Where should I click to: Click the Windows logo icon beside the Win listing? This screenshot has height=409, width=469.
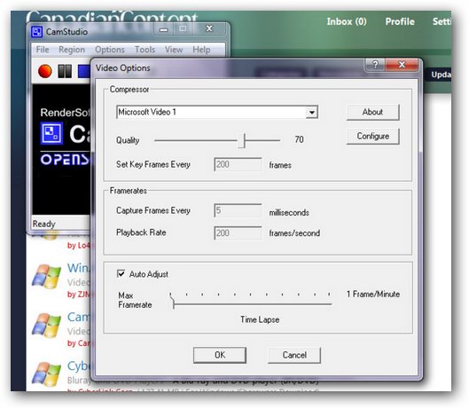tap(46, 276)
